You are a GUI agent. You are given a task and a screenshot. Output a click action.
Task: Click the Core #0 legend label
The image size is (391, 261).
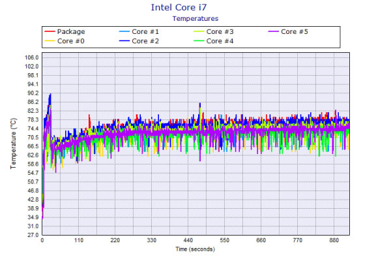point(71,41)
